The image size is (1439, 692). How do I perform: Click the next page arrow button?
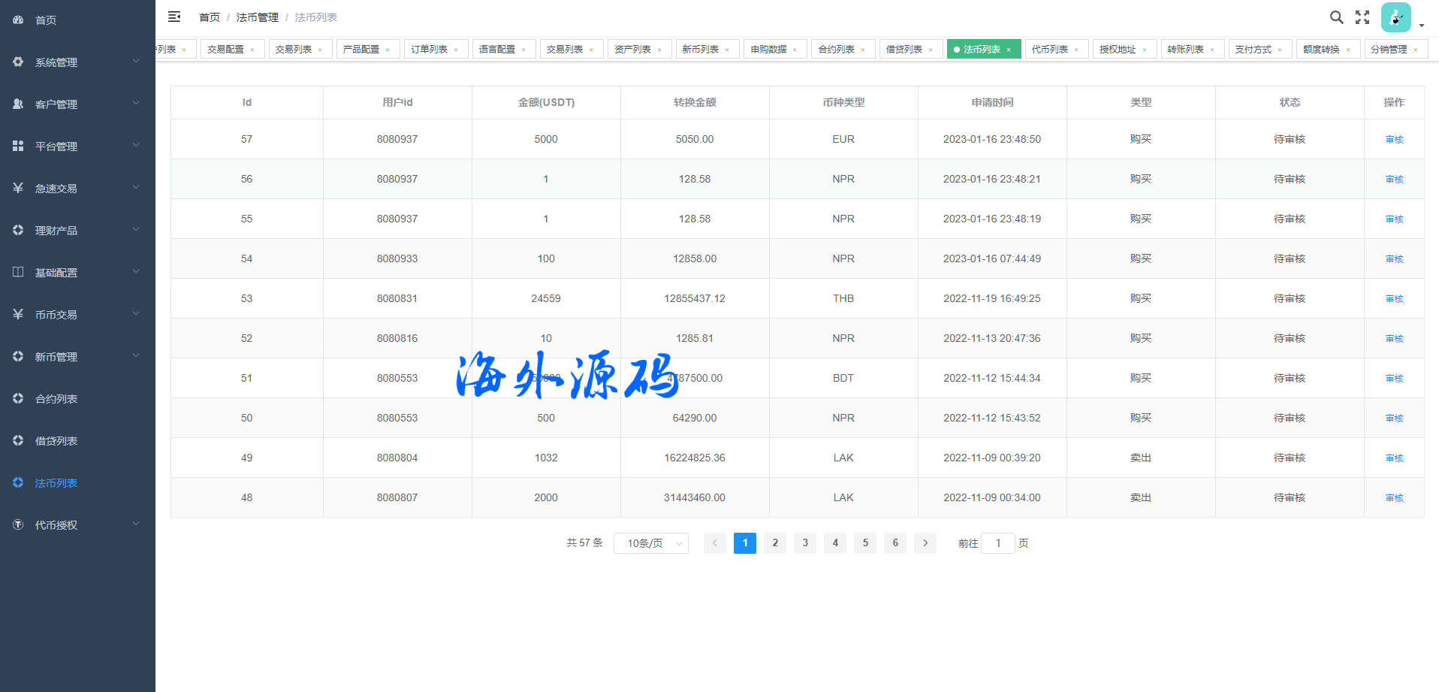(x=925, y=543)
